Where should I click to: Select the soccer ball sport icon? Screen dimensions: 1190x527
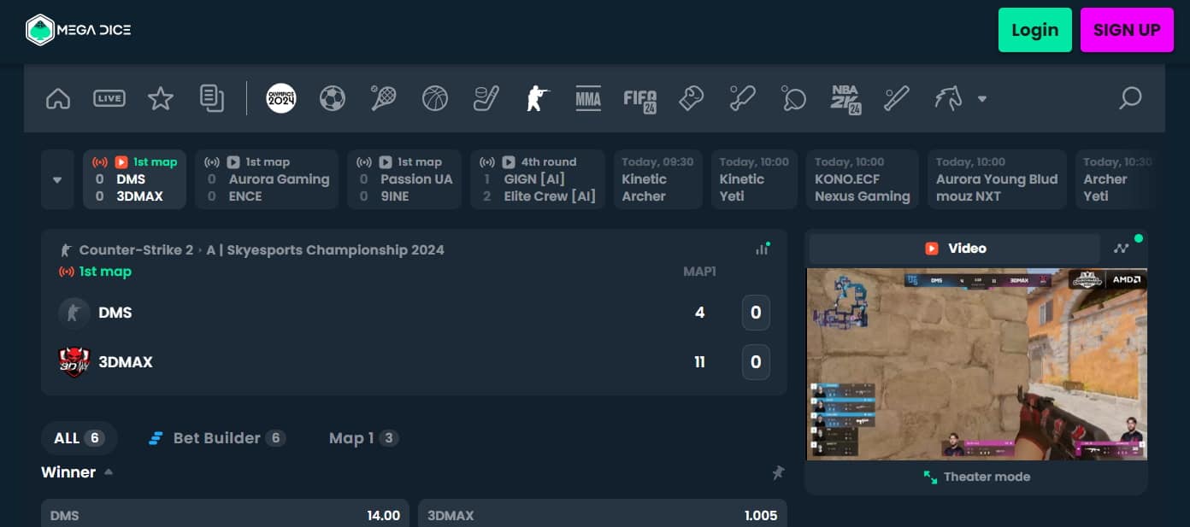(x=333, y=99)
